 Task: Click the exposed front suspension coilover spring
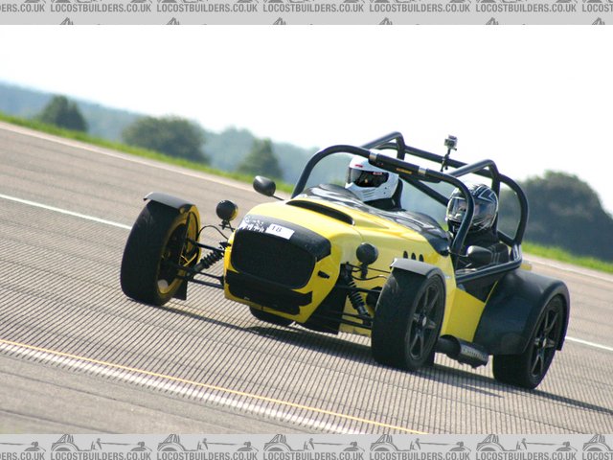pos(207,261)
